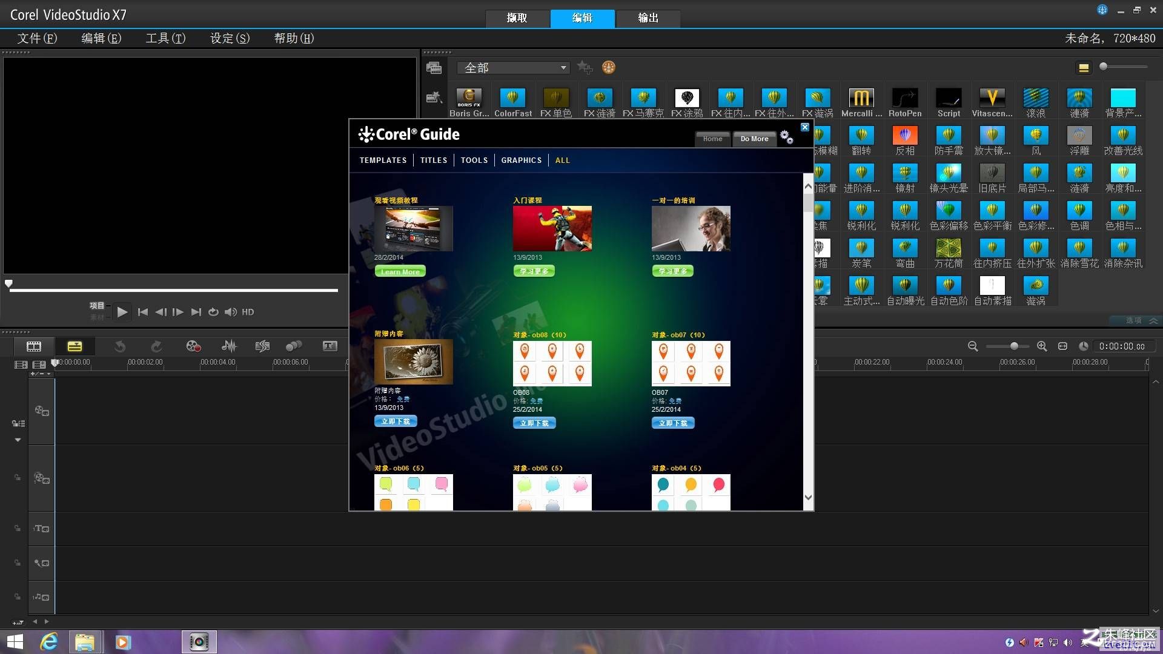Switch to timeline view button
The width and height of the screenshot is (1163, 654).
[75, 346]
